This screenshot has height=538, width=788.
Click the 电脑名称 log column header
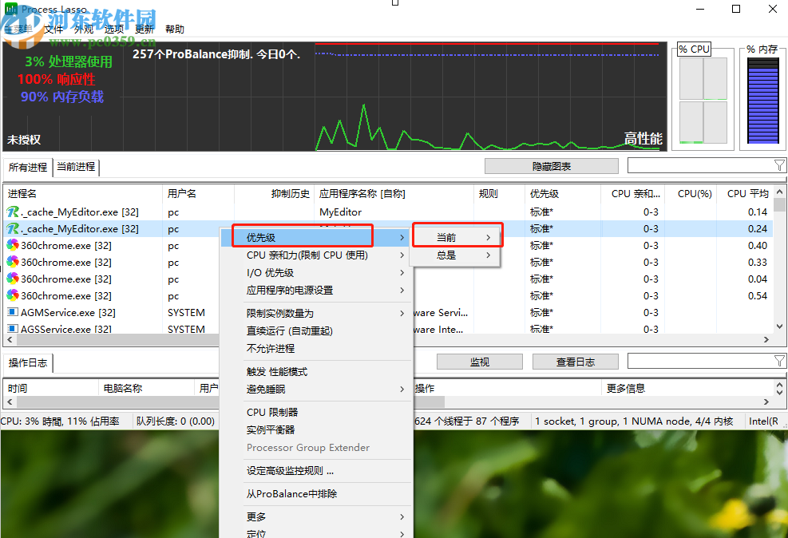pos(146,388)
